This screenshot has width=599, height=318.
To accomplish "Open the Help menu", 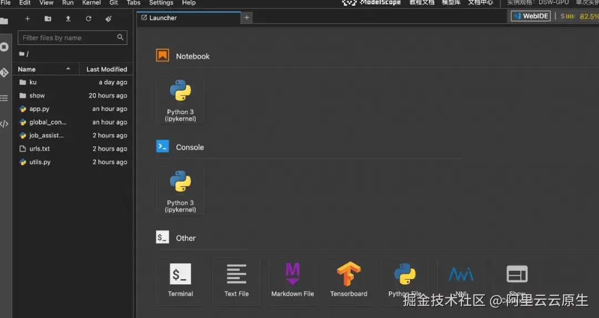I will (189, 3).
